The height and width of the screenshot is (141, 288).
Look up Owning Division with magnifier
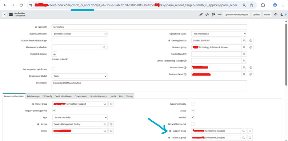pos(244,40)
